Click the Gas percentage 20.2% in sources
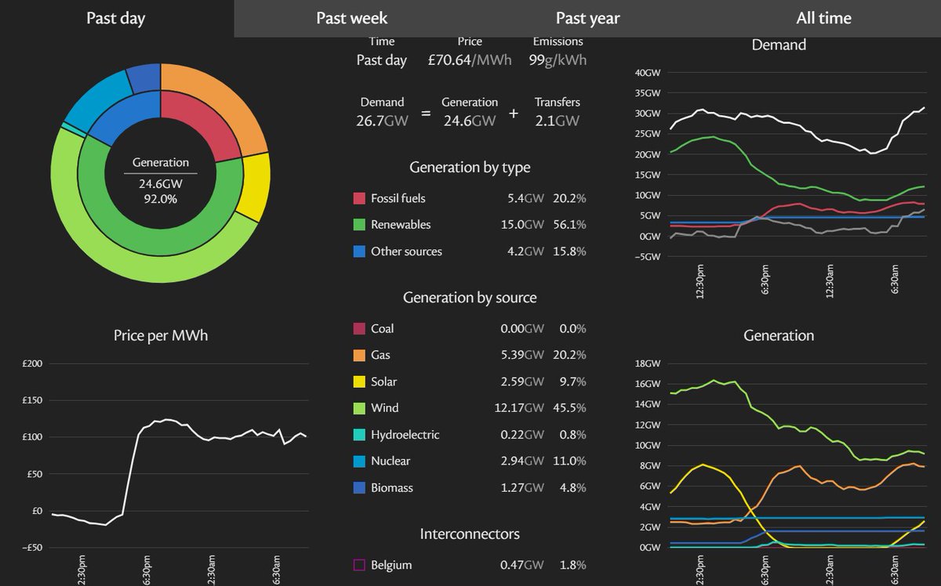941x586 pixels. point(569,356)
